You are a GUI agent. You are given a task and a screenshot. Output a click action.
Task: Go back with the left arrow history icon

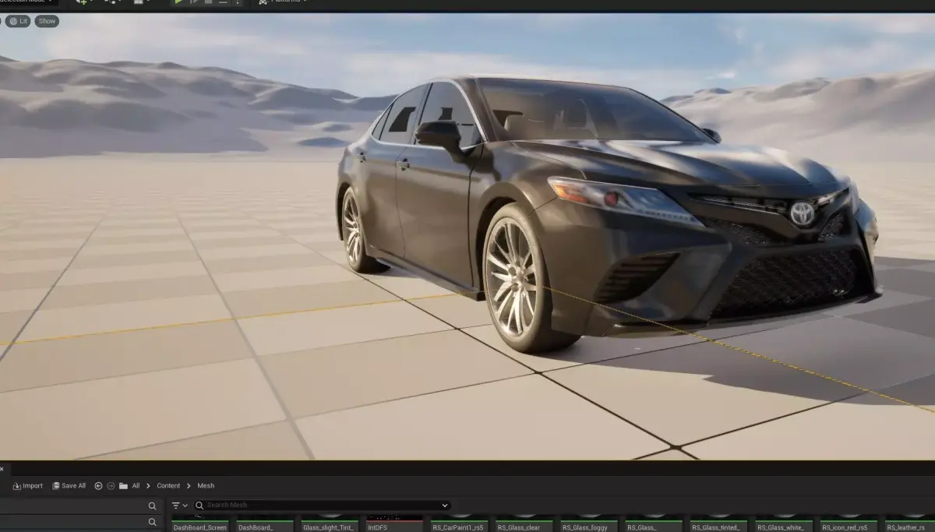98,485
